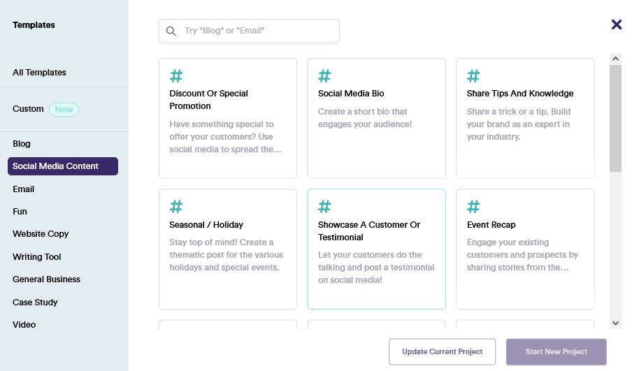Click the hashtag icon on Share Tips And Knowledge

coord(473,75)
